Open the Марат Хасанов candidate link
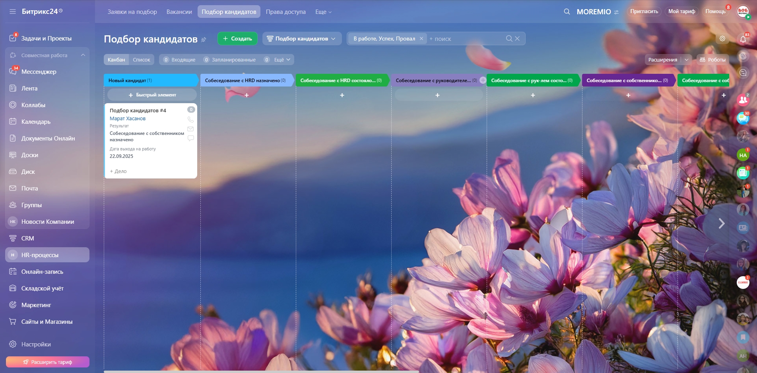757x373 pixels. tap(128, 118)
